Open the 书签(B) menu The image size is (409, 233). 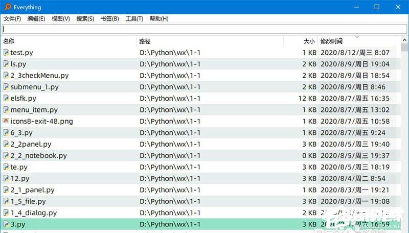pos(110,19)
